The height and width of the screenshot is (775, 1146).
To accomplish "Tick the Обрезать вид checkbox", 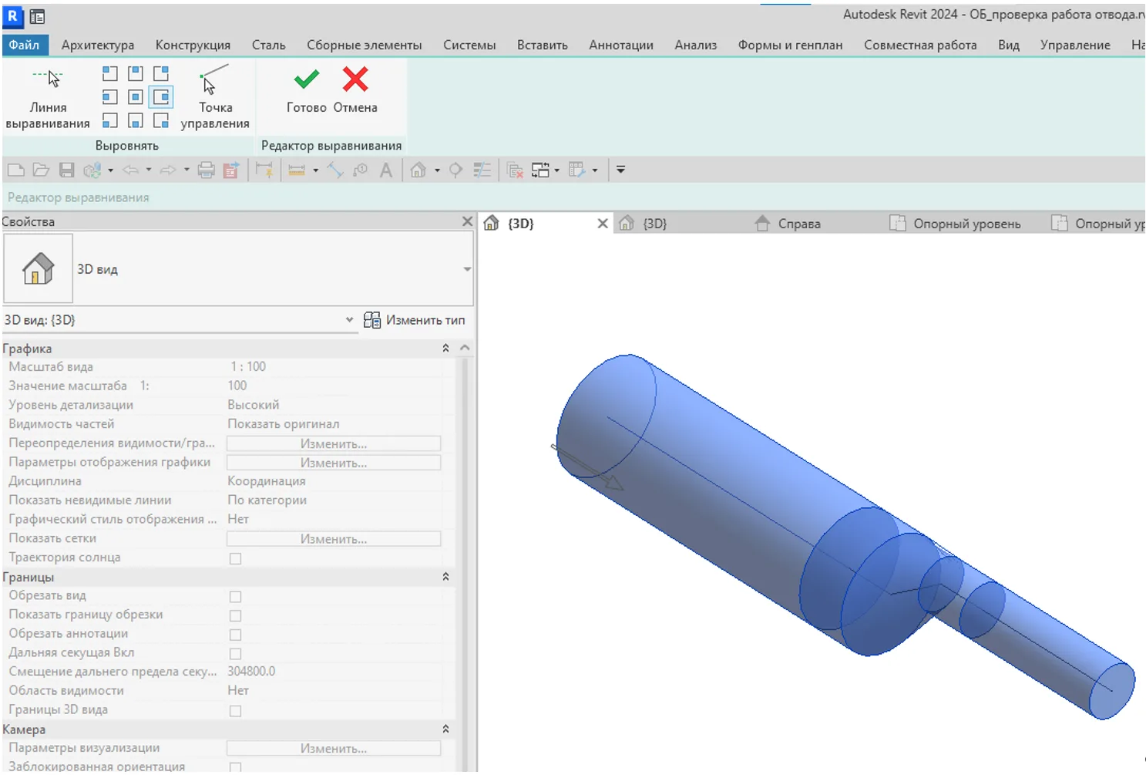I will point(236,597).
